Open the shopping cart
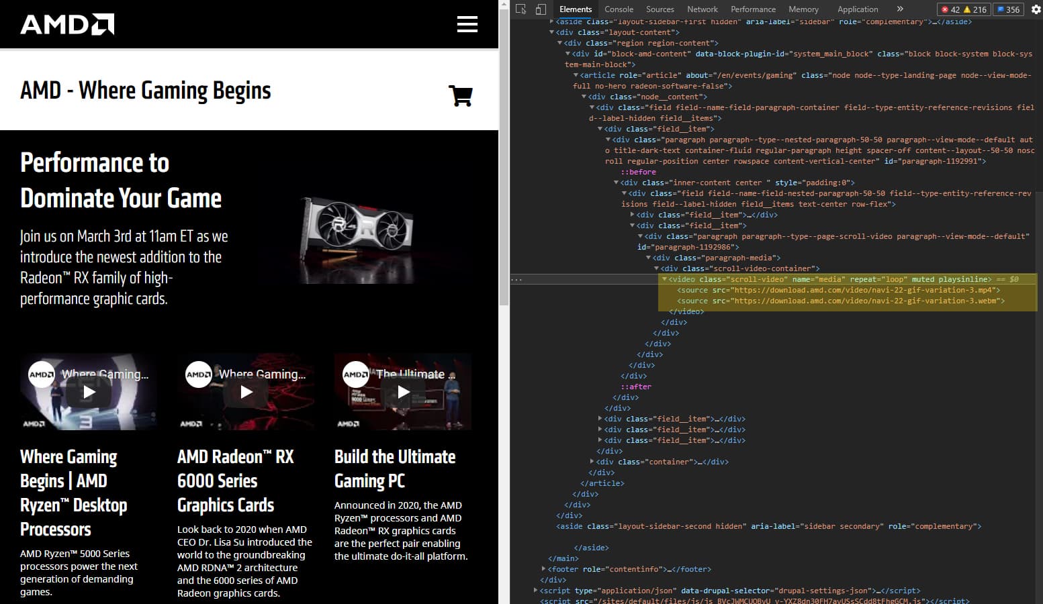Screen dimensions: 1043x604 point(461,95)
